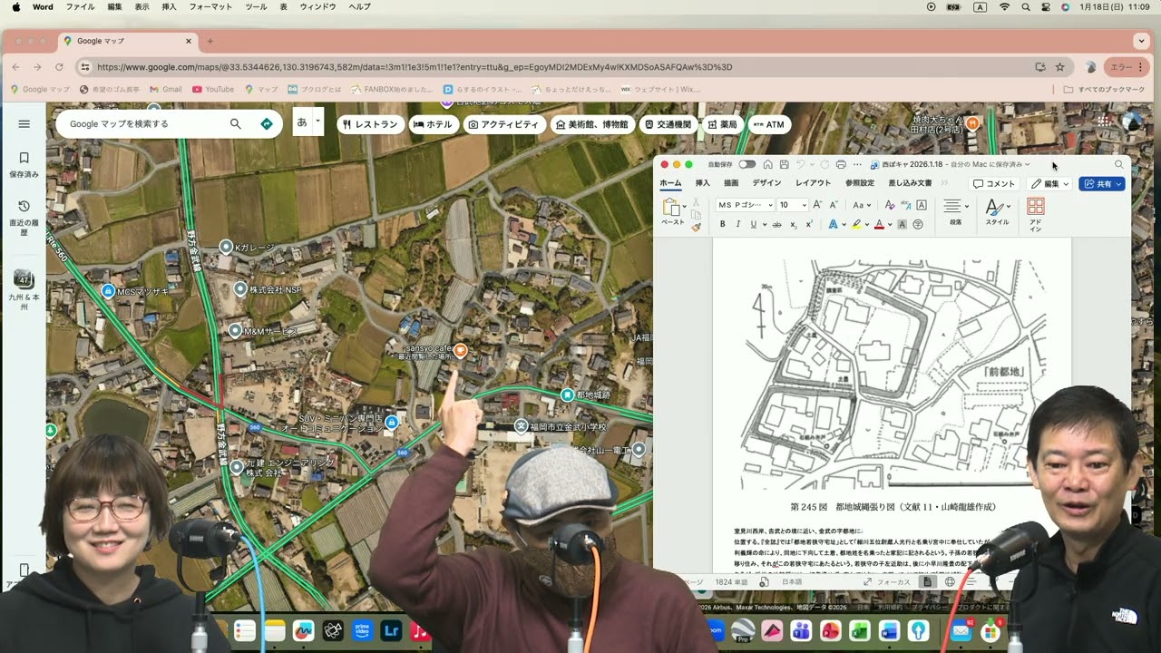Image resolution: width=1161 pixels, height=653 pixels.
Task: Select print layout view icon in status bar
Action: point(929,582)
